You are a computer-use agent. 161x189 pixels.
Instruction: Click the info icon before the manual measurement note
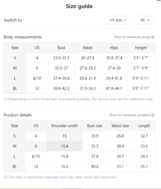click(x=5, y=177)
